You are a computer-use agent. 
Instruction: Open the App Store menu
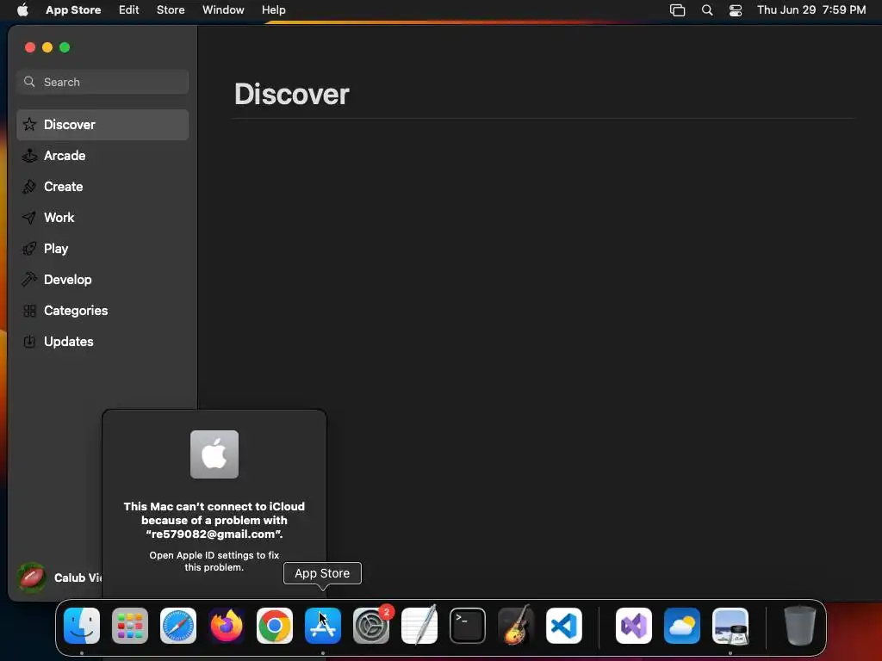[73, 9]
